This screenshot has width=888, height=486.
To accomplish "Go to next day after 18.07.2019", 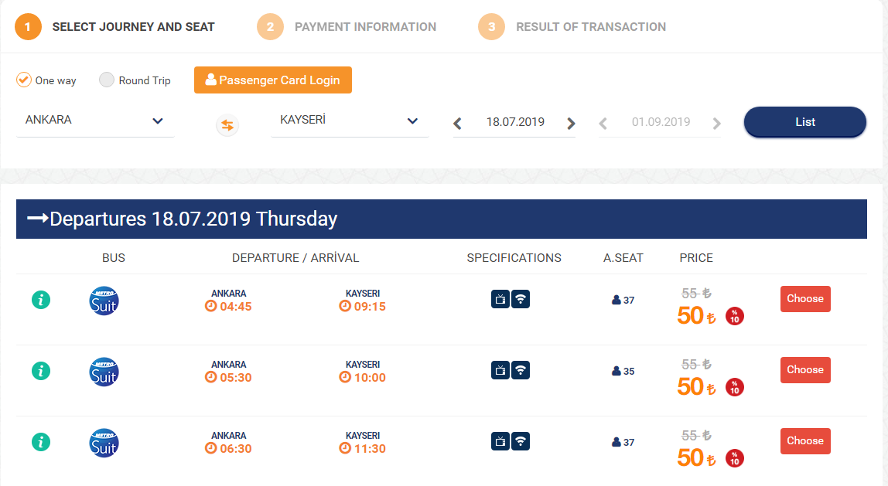I will pyautogui.click(x=571, y=124).
